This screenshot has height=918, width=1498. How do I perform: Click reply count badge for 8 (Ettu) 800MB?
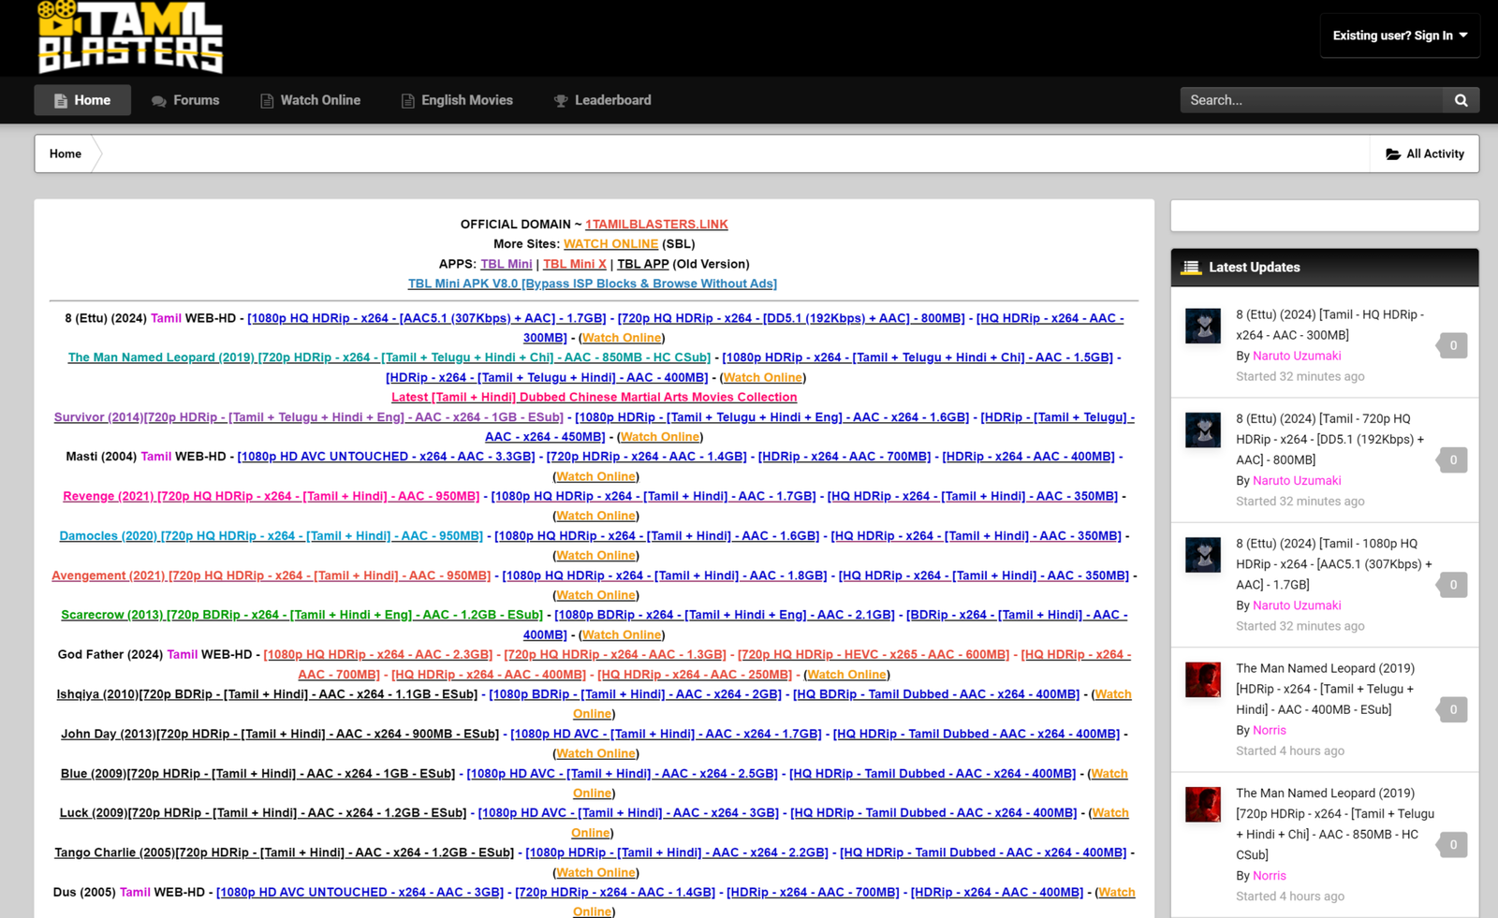[1452, 459]
